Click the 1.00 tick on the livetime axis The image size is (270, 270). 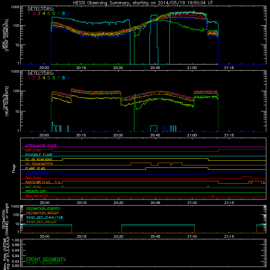coord(15,240)
